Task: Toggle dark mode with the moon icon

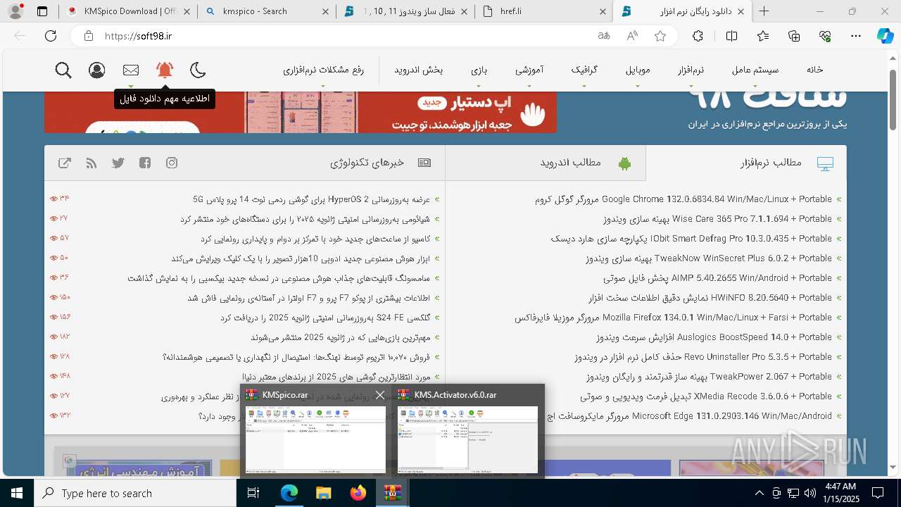Action: point(198,70)
